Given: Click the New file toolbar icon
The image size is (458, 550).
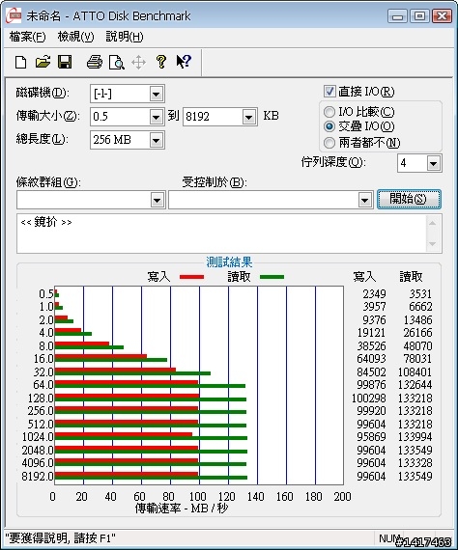Looking at the screenshot, I should point(20,63).
